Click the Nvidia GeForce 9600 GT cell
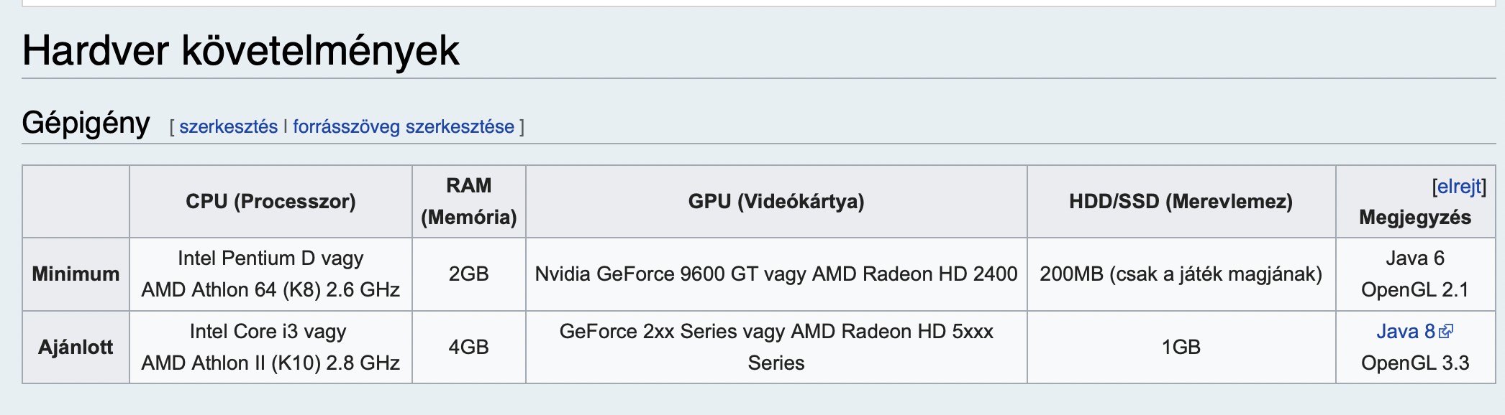This screenshot has height=415, width=1505. [776, 274]
